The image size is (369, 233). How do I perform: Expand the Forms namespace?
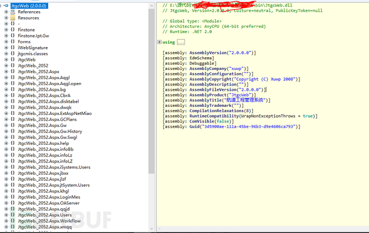click(x=6, y=42)
